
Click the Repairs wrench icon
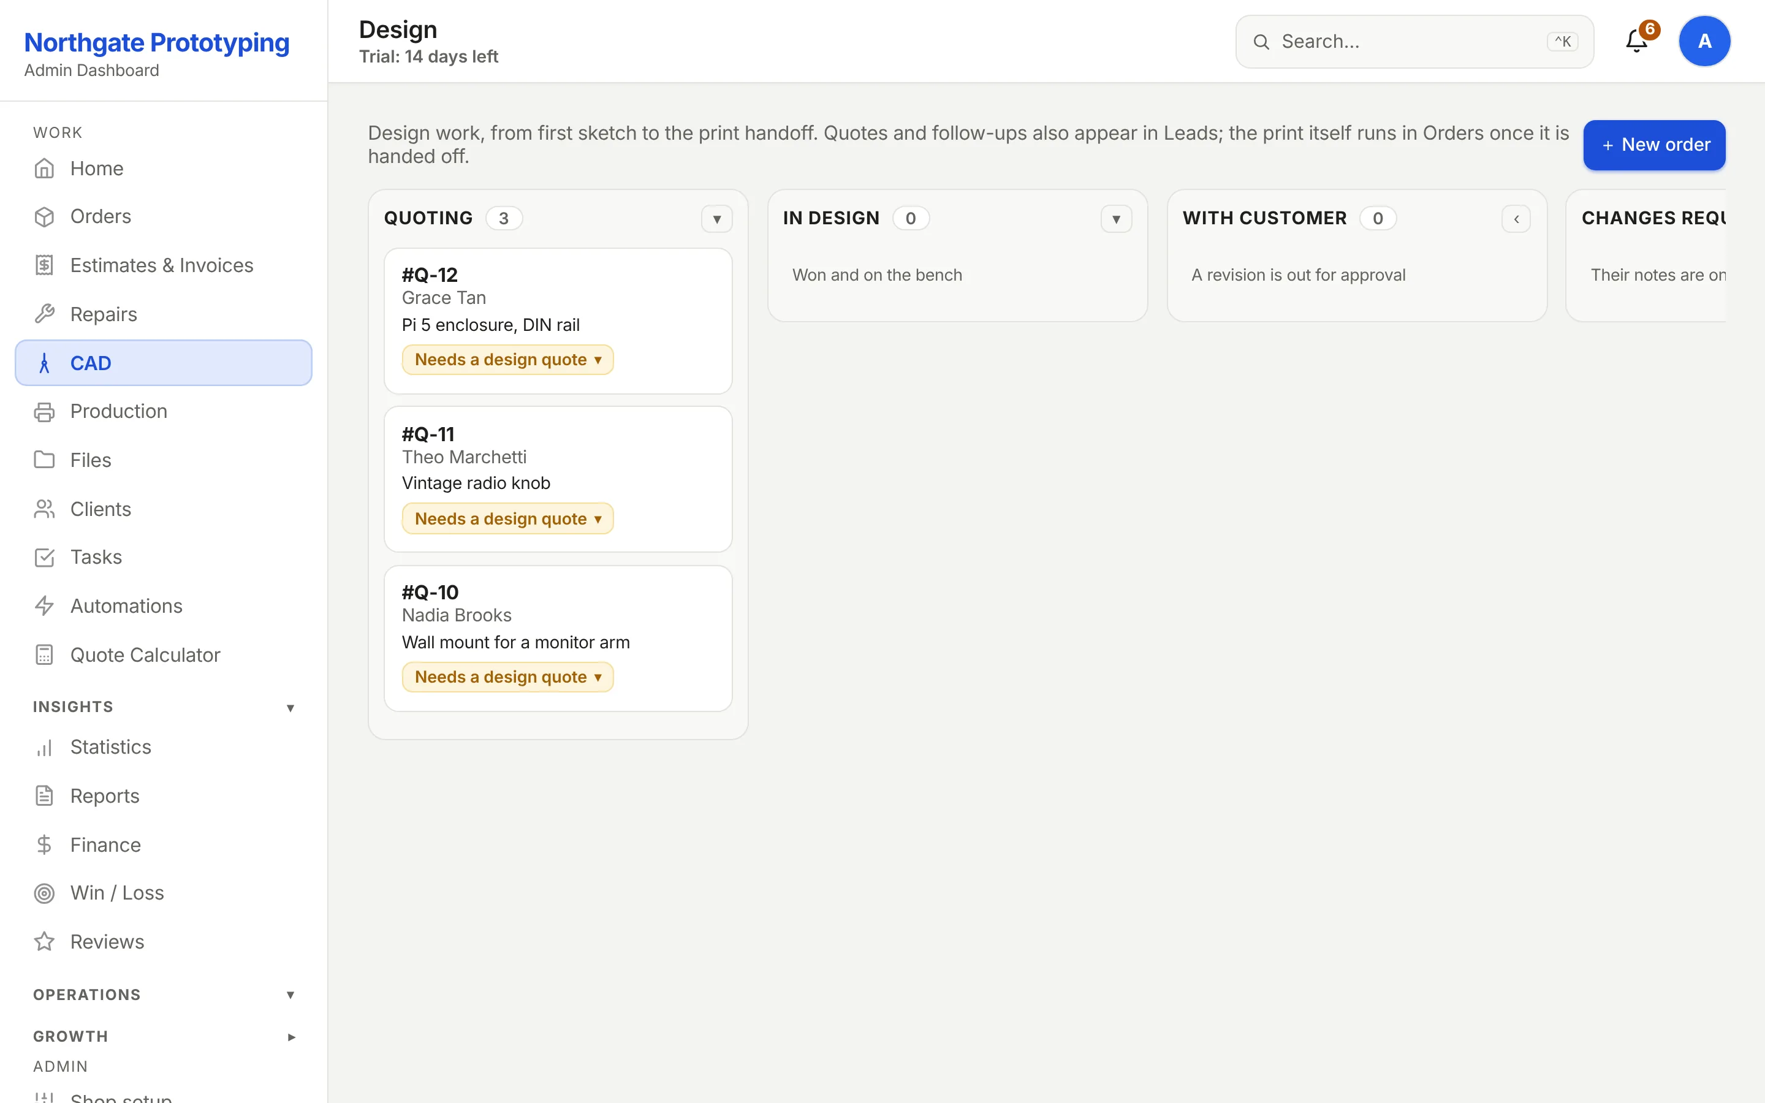pyautogui.click(x=45, y=314)
